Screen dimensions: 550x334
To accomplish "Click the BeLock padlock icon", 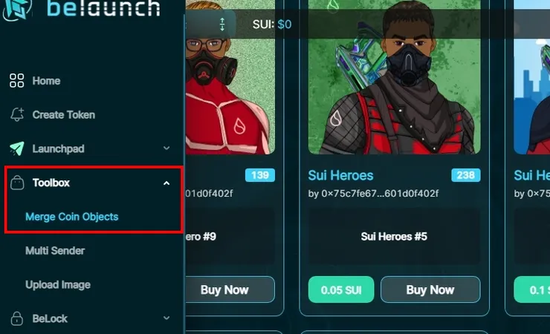I will [17, 318].
